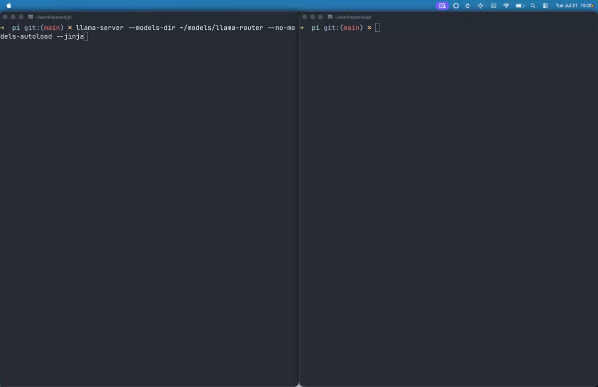Click folder icon in left terminal title
Image resolution: width=598 pixels, height=387 pixels.
click(x=31, y=17)
